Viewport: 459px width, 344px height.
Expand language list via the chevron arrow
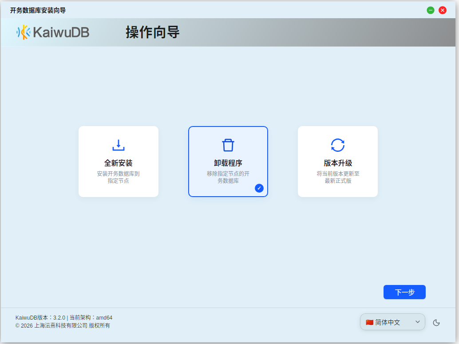418,322
